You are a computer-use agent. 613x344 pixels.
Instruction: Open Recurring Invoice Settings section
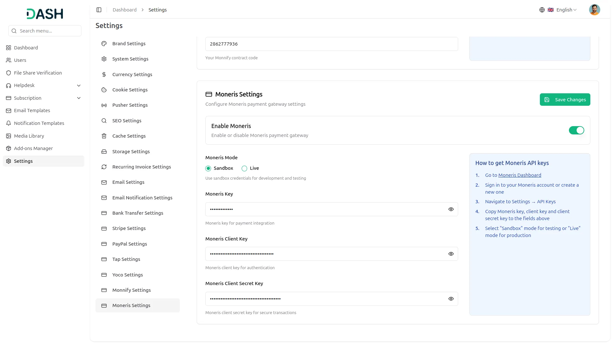point(137,167)
